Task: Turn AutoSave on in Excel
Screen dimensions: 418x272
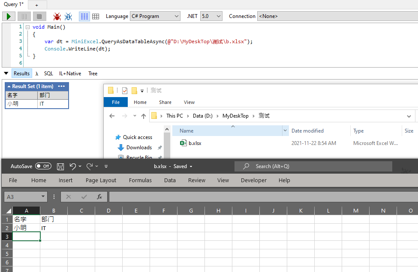Action: tap(43, 166)
